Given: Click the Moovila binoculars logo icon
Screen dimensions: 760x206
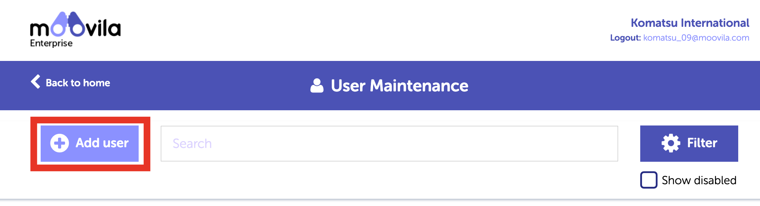Looking at the screenshot, I should click(68, 24).
